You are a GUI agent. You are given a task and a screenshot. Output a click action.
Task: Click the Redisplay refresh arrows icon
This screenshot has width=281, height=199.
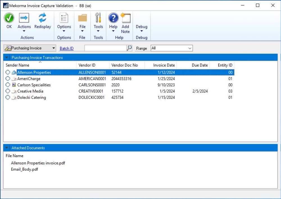click(x=42, y=18)
